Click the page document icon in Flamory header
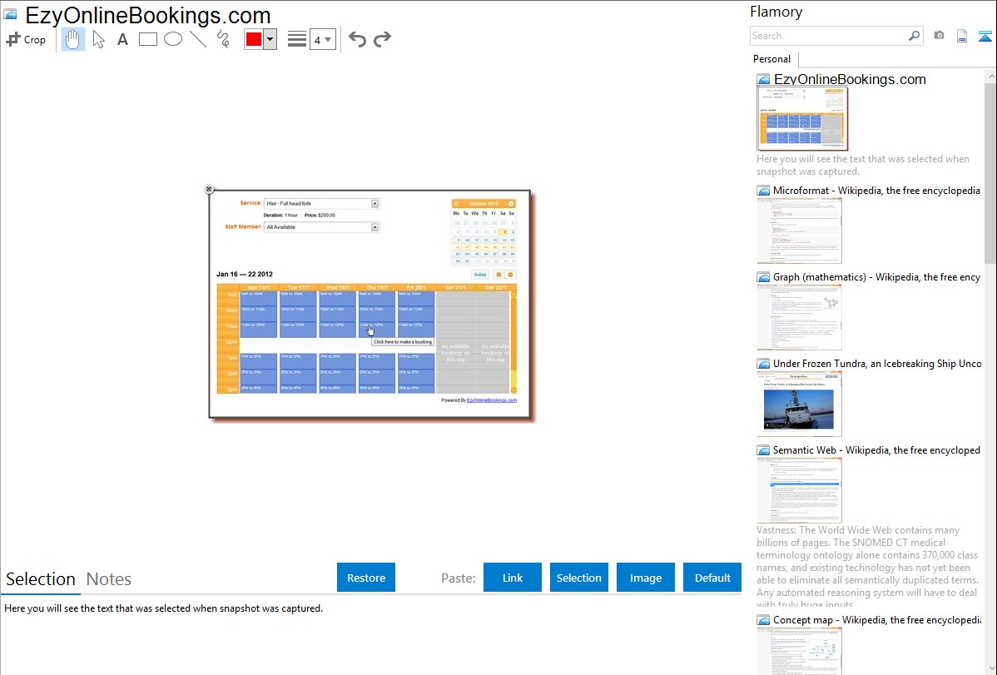Viewport: 997px width, 675px height. (962, 36)
